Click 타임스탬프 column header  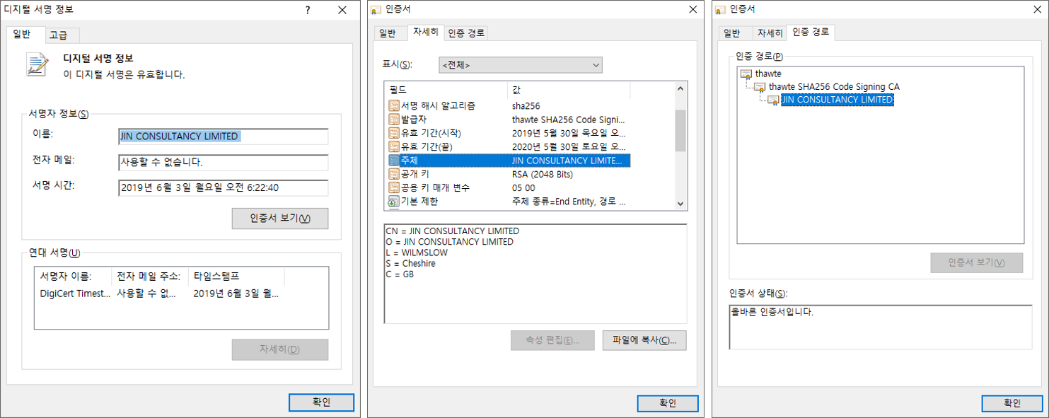[237, 276]
